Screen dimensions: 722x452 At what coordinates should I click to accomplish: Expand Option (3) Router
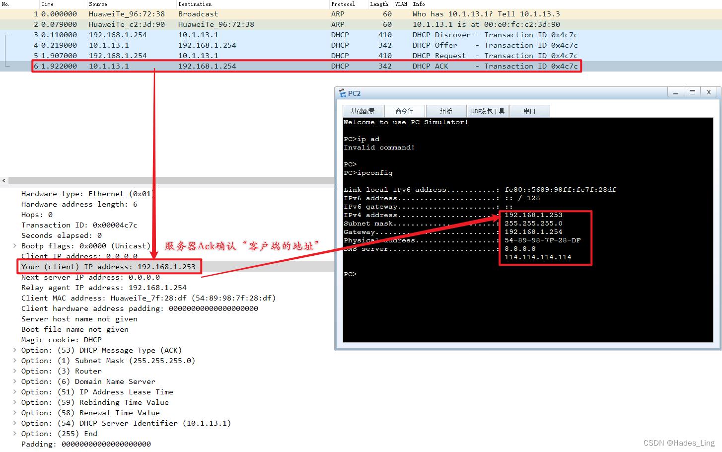(x=15, y=371)
